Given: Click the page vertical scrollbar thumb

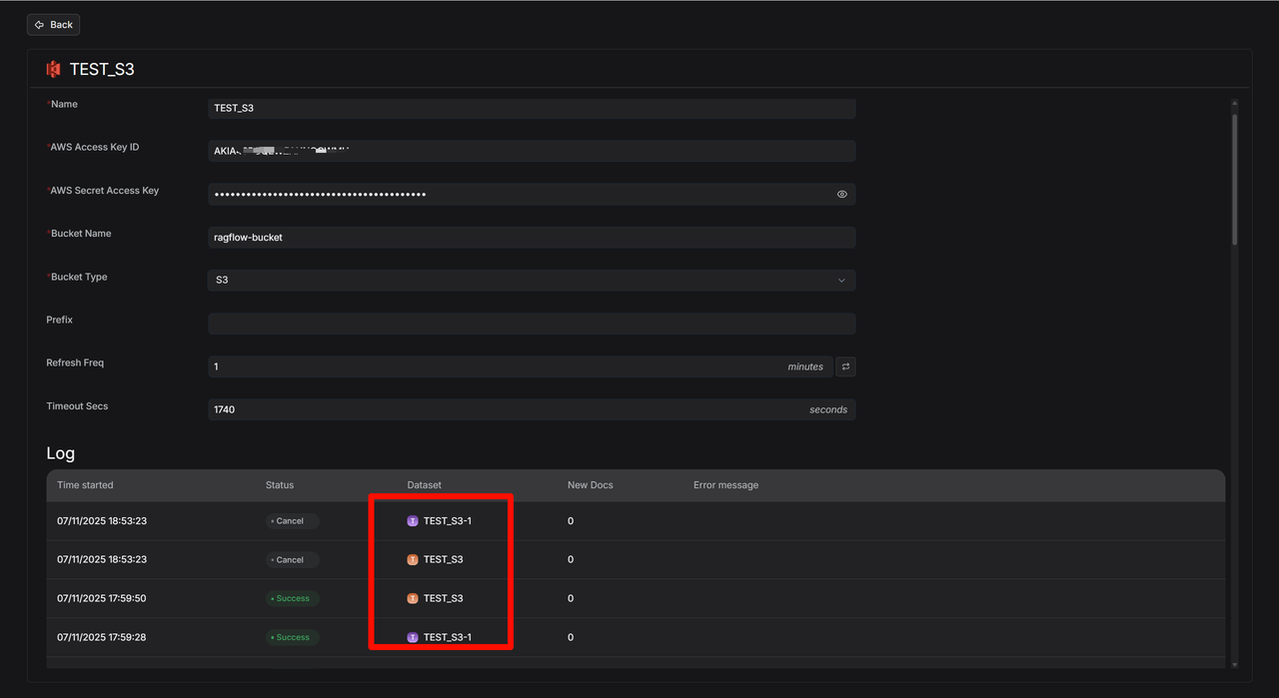Looking at the screenshot, I should point(1234,180).
